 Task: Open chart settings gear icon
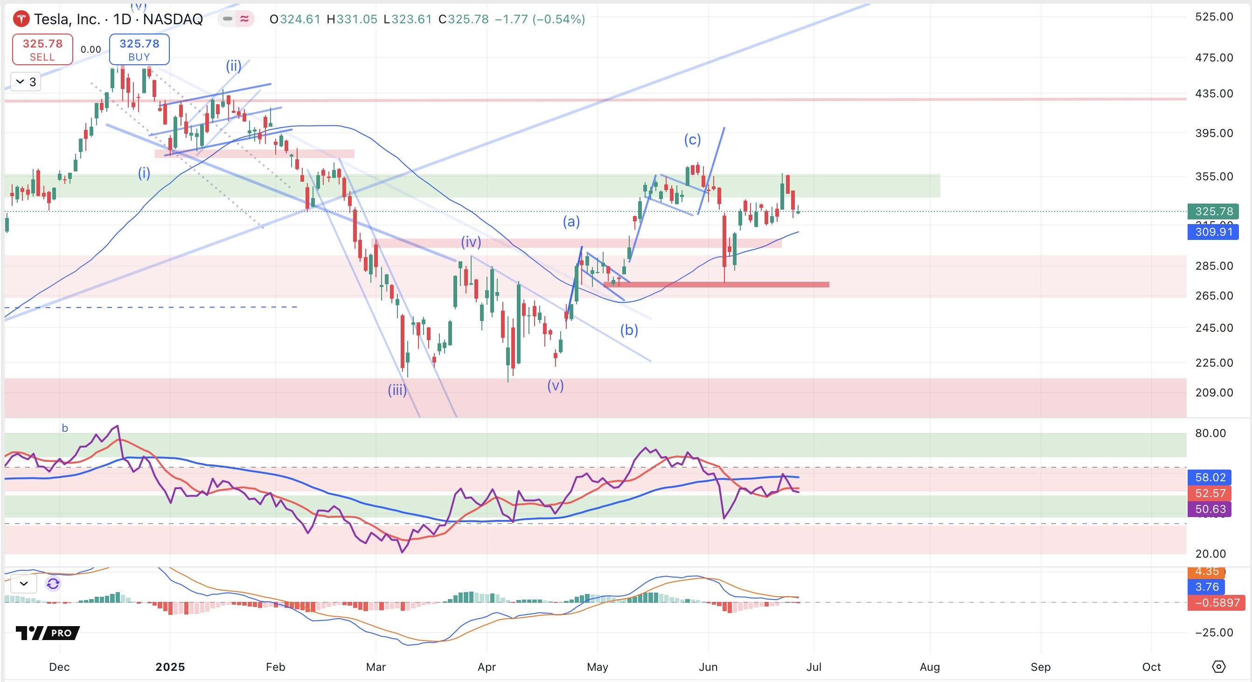pos(1218,667)
